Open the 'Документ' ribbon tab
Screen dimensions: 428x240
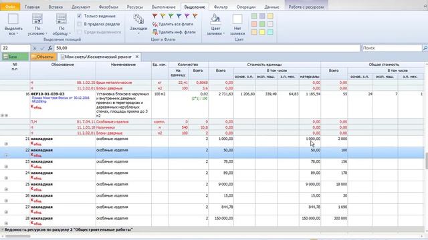pyautogui.click(x=81, y=7)
